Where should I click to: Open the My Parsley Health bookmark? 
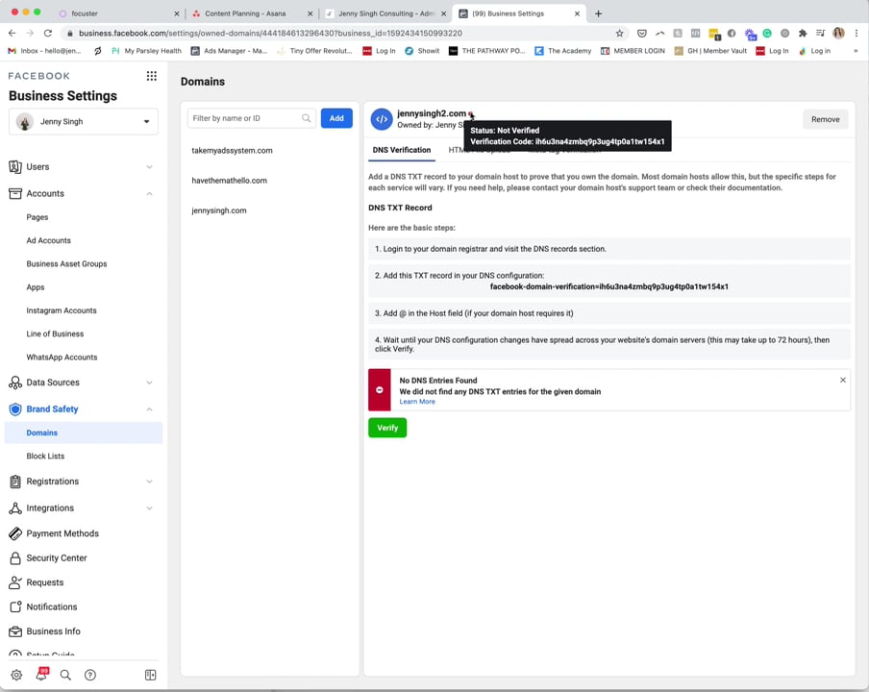146,51
